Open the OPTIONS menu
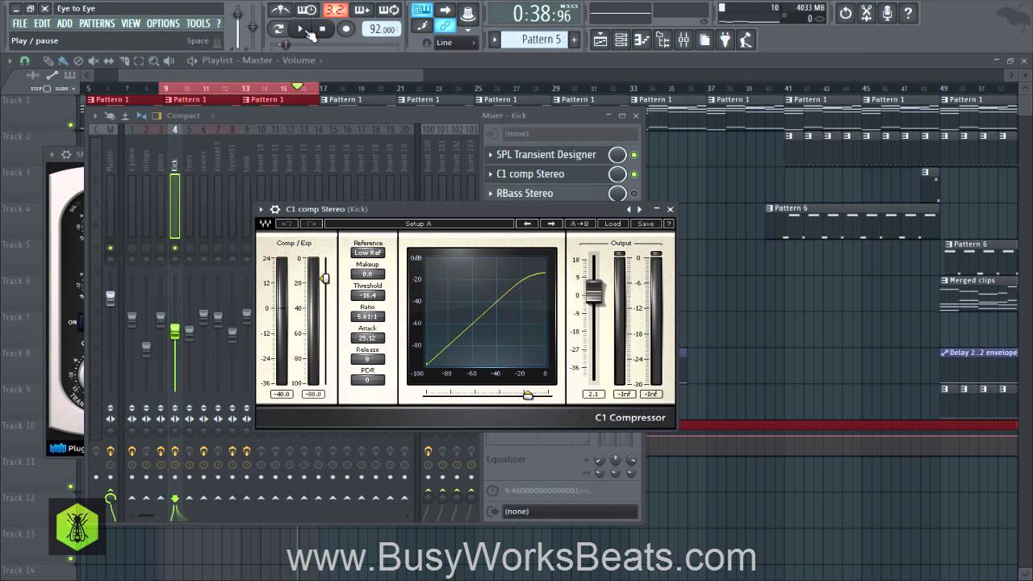Image resolution: width=1033 pixels, height=581 pixels. tap(163, 24)
